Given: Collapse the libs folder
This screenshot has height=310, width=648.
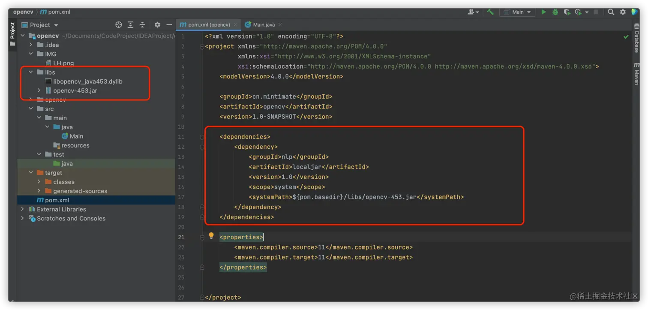Looking at the screenshot, I should click(x=31, y=72).
